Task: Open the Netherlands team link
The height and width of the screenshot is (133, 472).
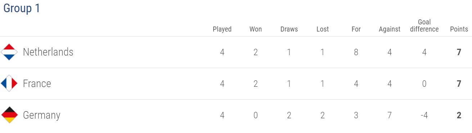Action: pos(48,52)
